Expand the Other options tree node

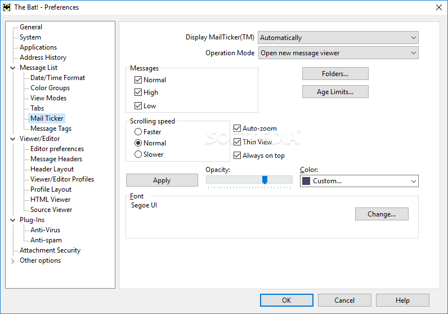tap(13, 261)
